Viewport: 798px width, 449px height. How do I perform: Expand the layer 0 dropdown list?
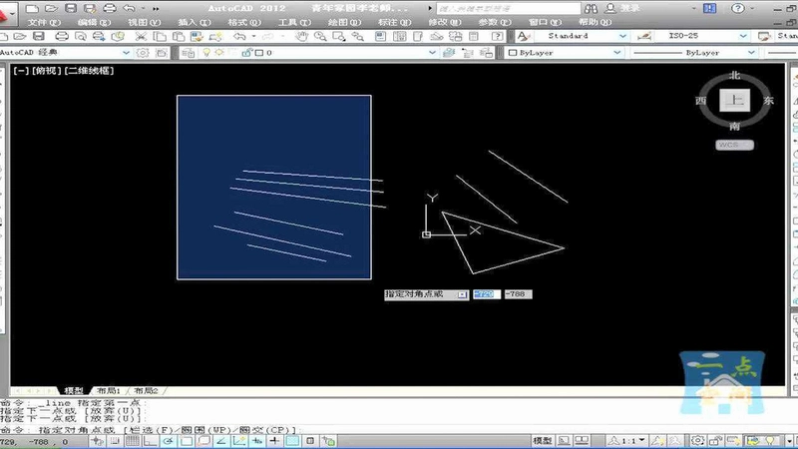pos(432,53)
